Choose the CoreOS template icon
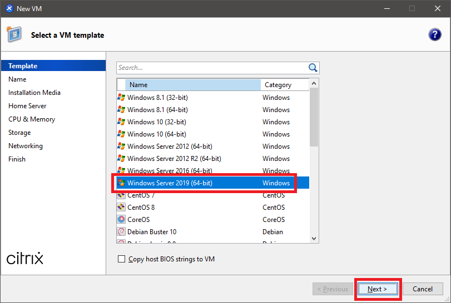Screen dimensions: 451x303 [x=121, y=220]
